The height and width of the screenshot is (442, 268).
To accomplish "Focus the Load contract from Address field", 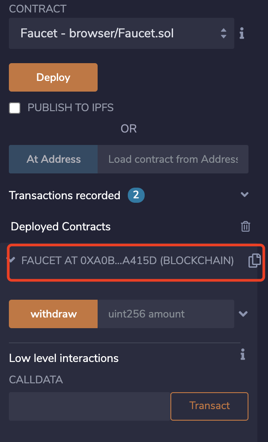I will [173, 159].
